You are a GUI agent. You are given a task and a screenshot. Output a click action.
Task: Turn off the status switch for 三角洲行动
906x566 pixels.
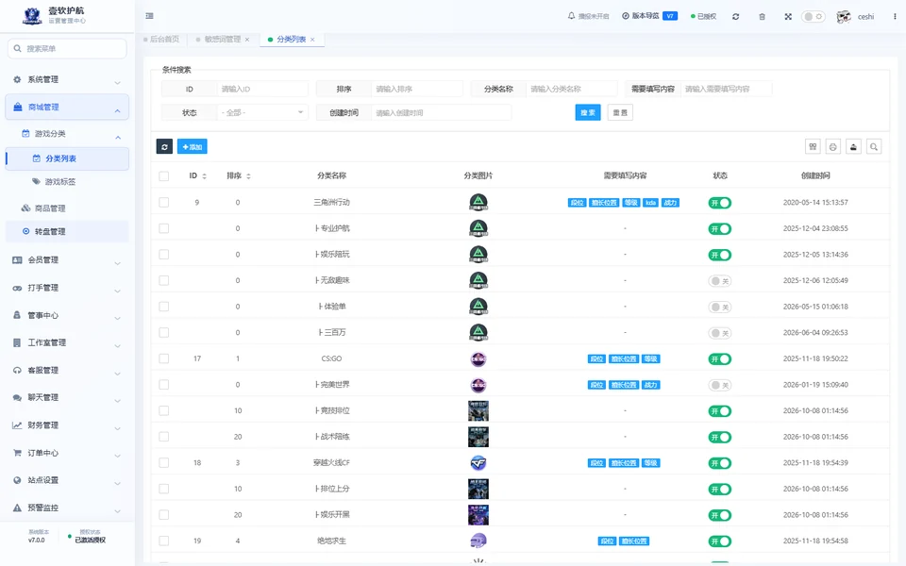pos(720,203)
